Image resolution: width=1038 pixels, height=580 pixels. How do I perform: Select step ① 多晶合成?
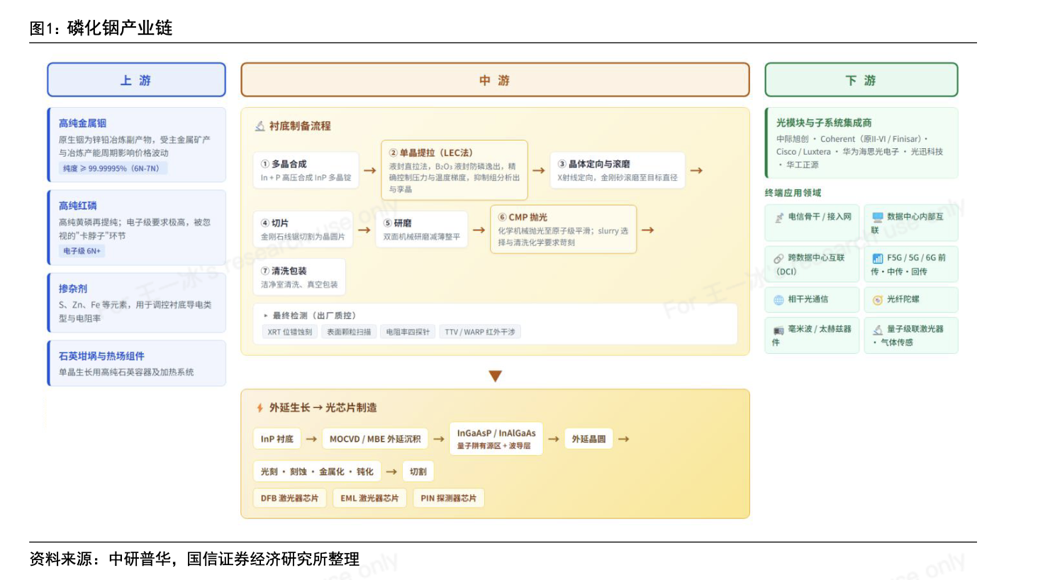306,170
